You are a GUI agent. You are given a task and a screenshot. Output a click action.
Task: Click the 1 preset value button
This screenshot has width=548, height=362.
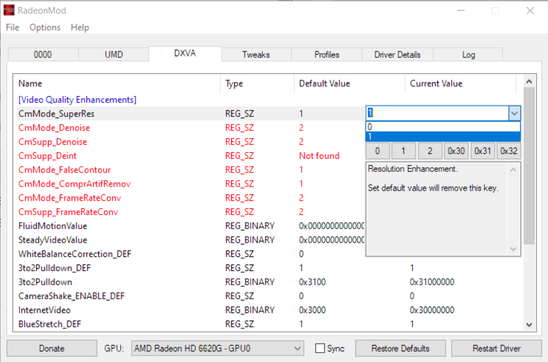(x=404, y=151)
